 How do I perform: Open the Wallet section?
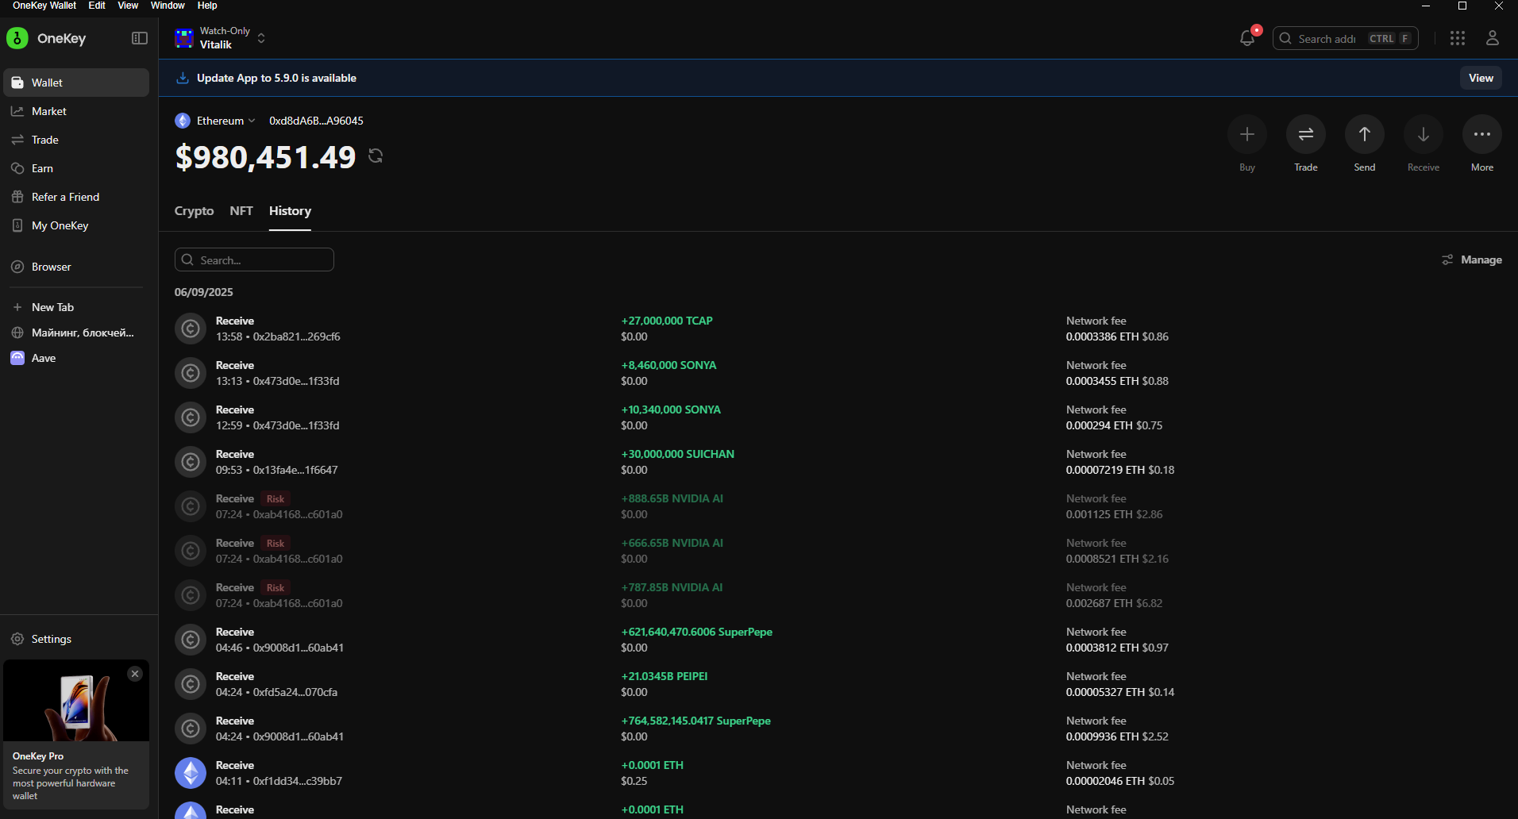point(75,83)
